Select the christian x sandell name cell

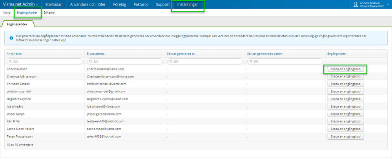[x=19, y=92]
